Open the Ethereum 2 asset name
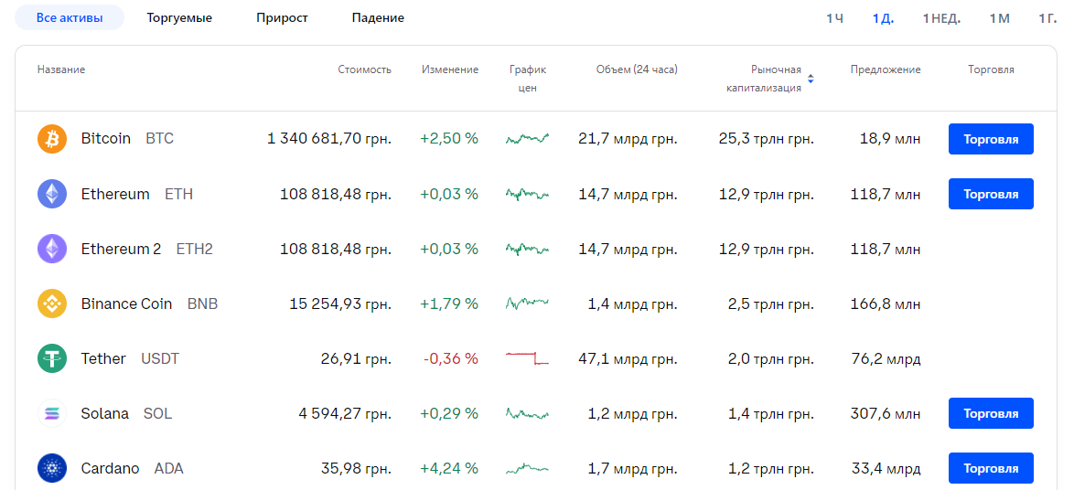The image size is (1074, 490). click(121, 249)
